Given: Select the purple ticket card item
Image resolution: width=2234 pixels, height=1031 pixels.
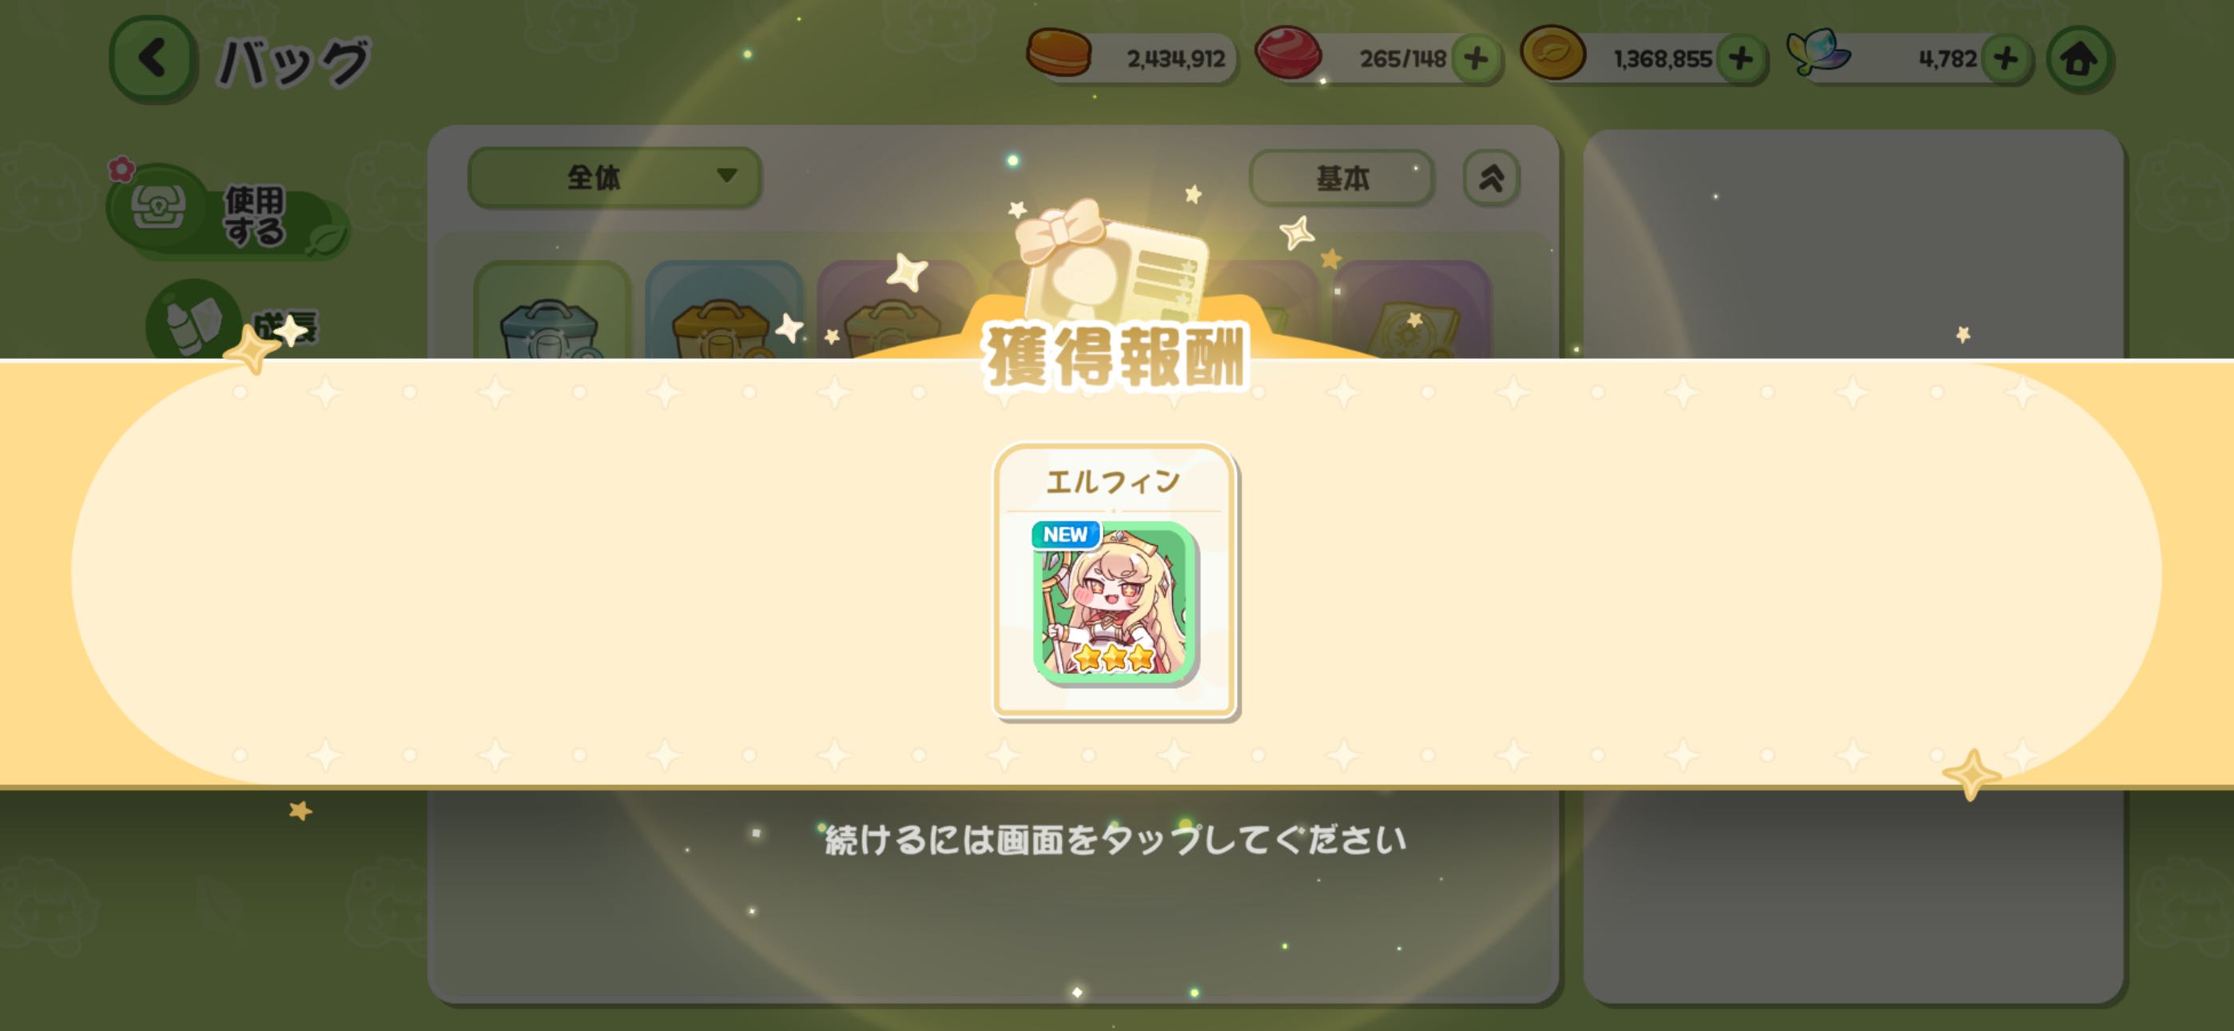Looking at the screenshot, I should pyautogui.click(x=1412, y=312).
